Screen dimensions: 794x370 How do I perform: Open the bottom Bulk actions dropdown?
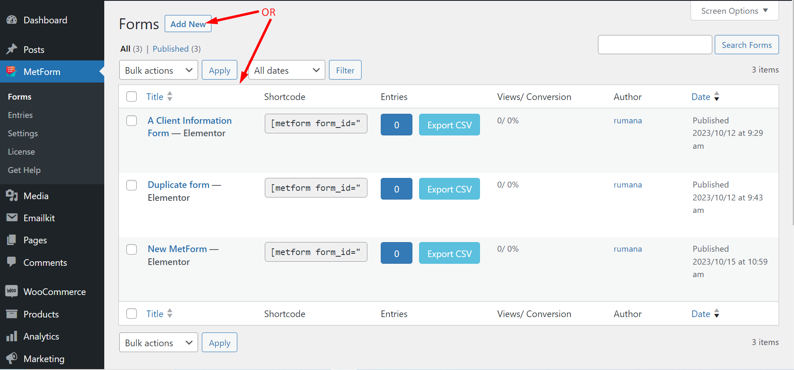(x=158, y=342)
